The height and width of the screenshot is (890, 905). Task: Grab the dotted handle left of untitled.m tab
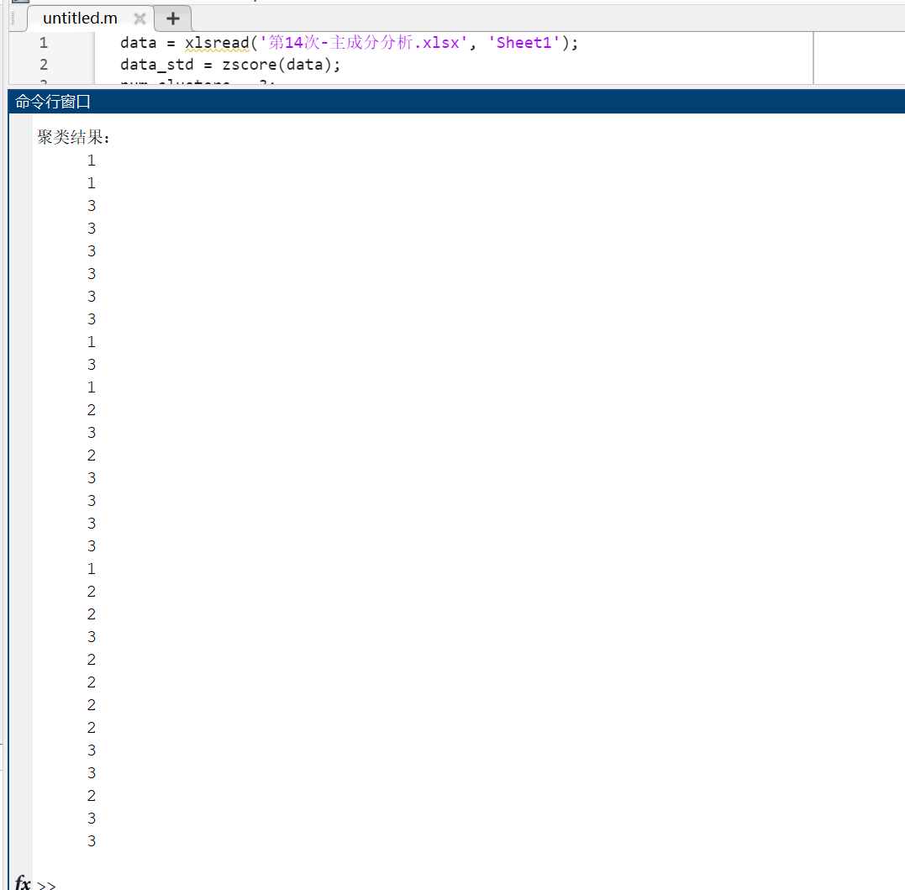pyautogui.click(x=13, y=18)
